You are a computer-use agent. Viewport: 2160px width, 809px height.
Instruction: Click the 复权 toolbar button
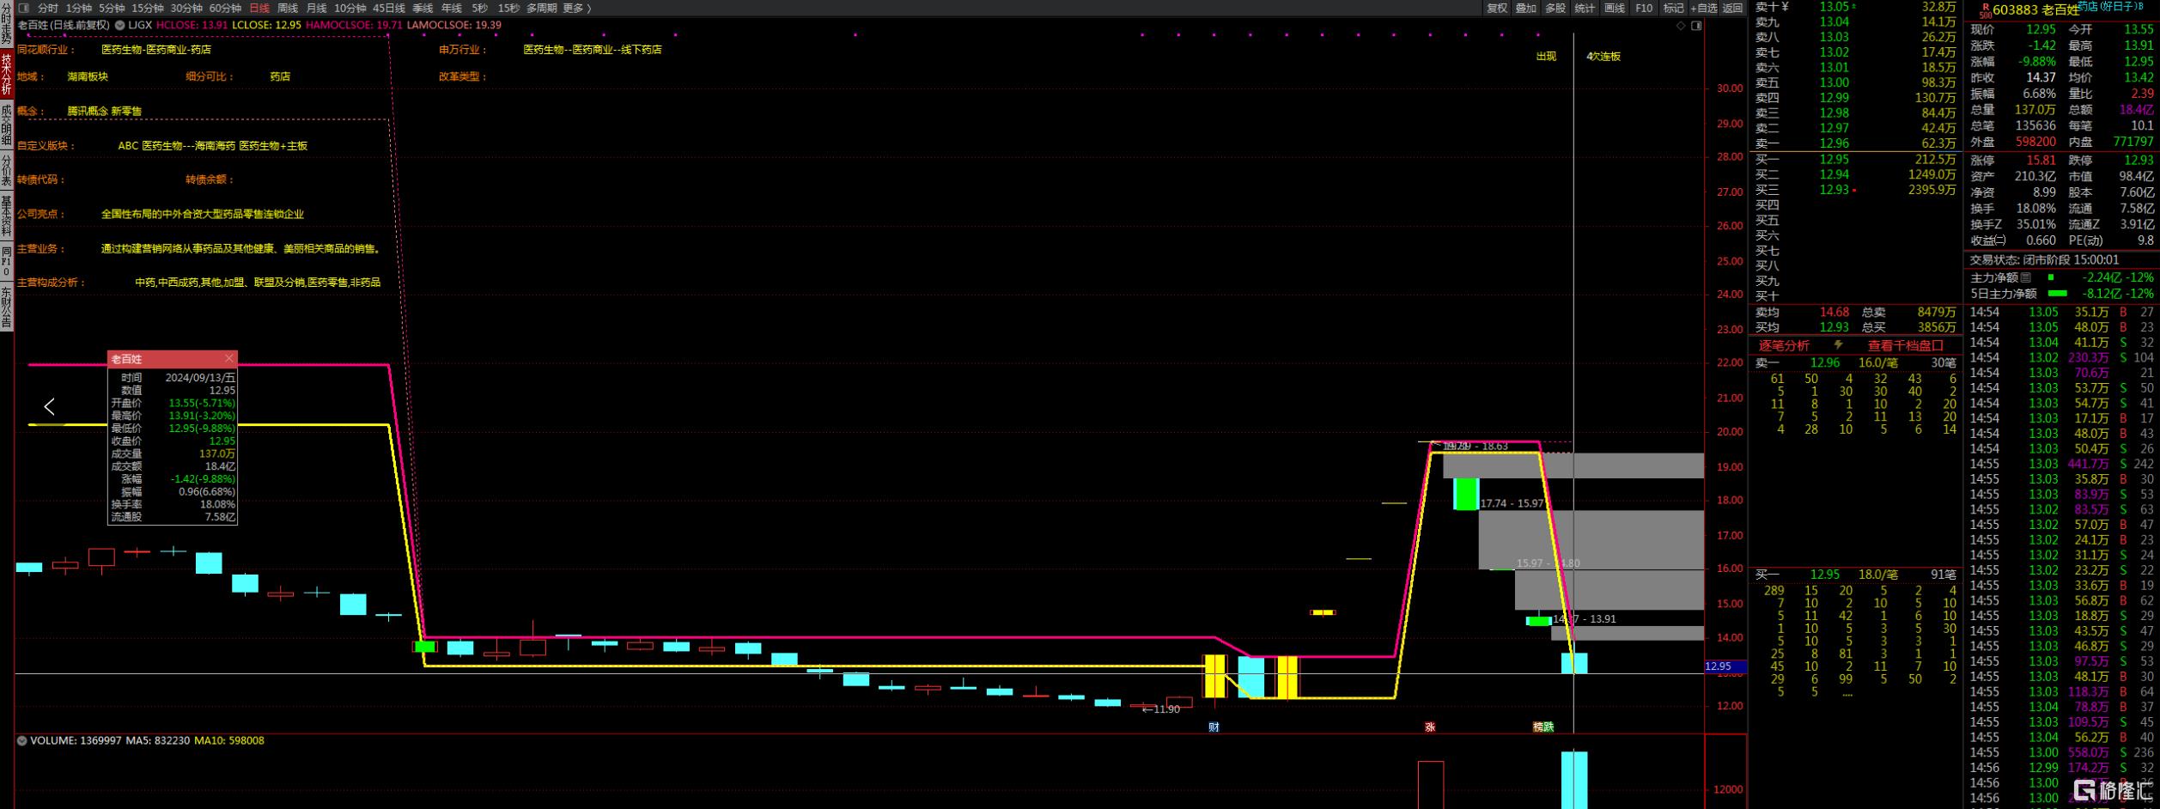tap(1497, 8)
